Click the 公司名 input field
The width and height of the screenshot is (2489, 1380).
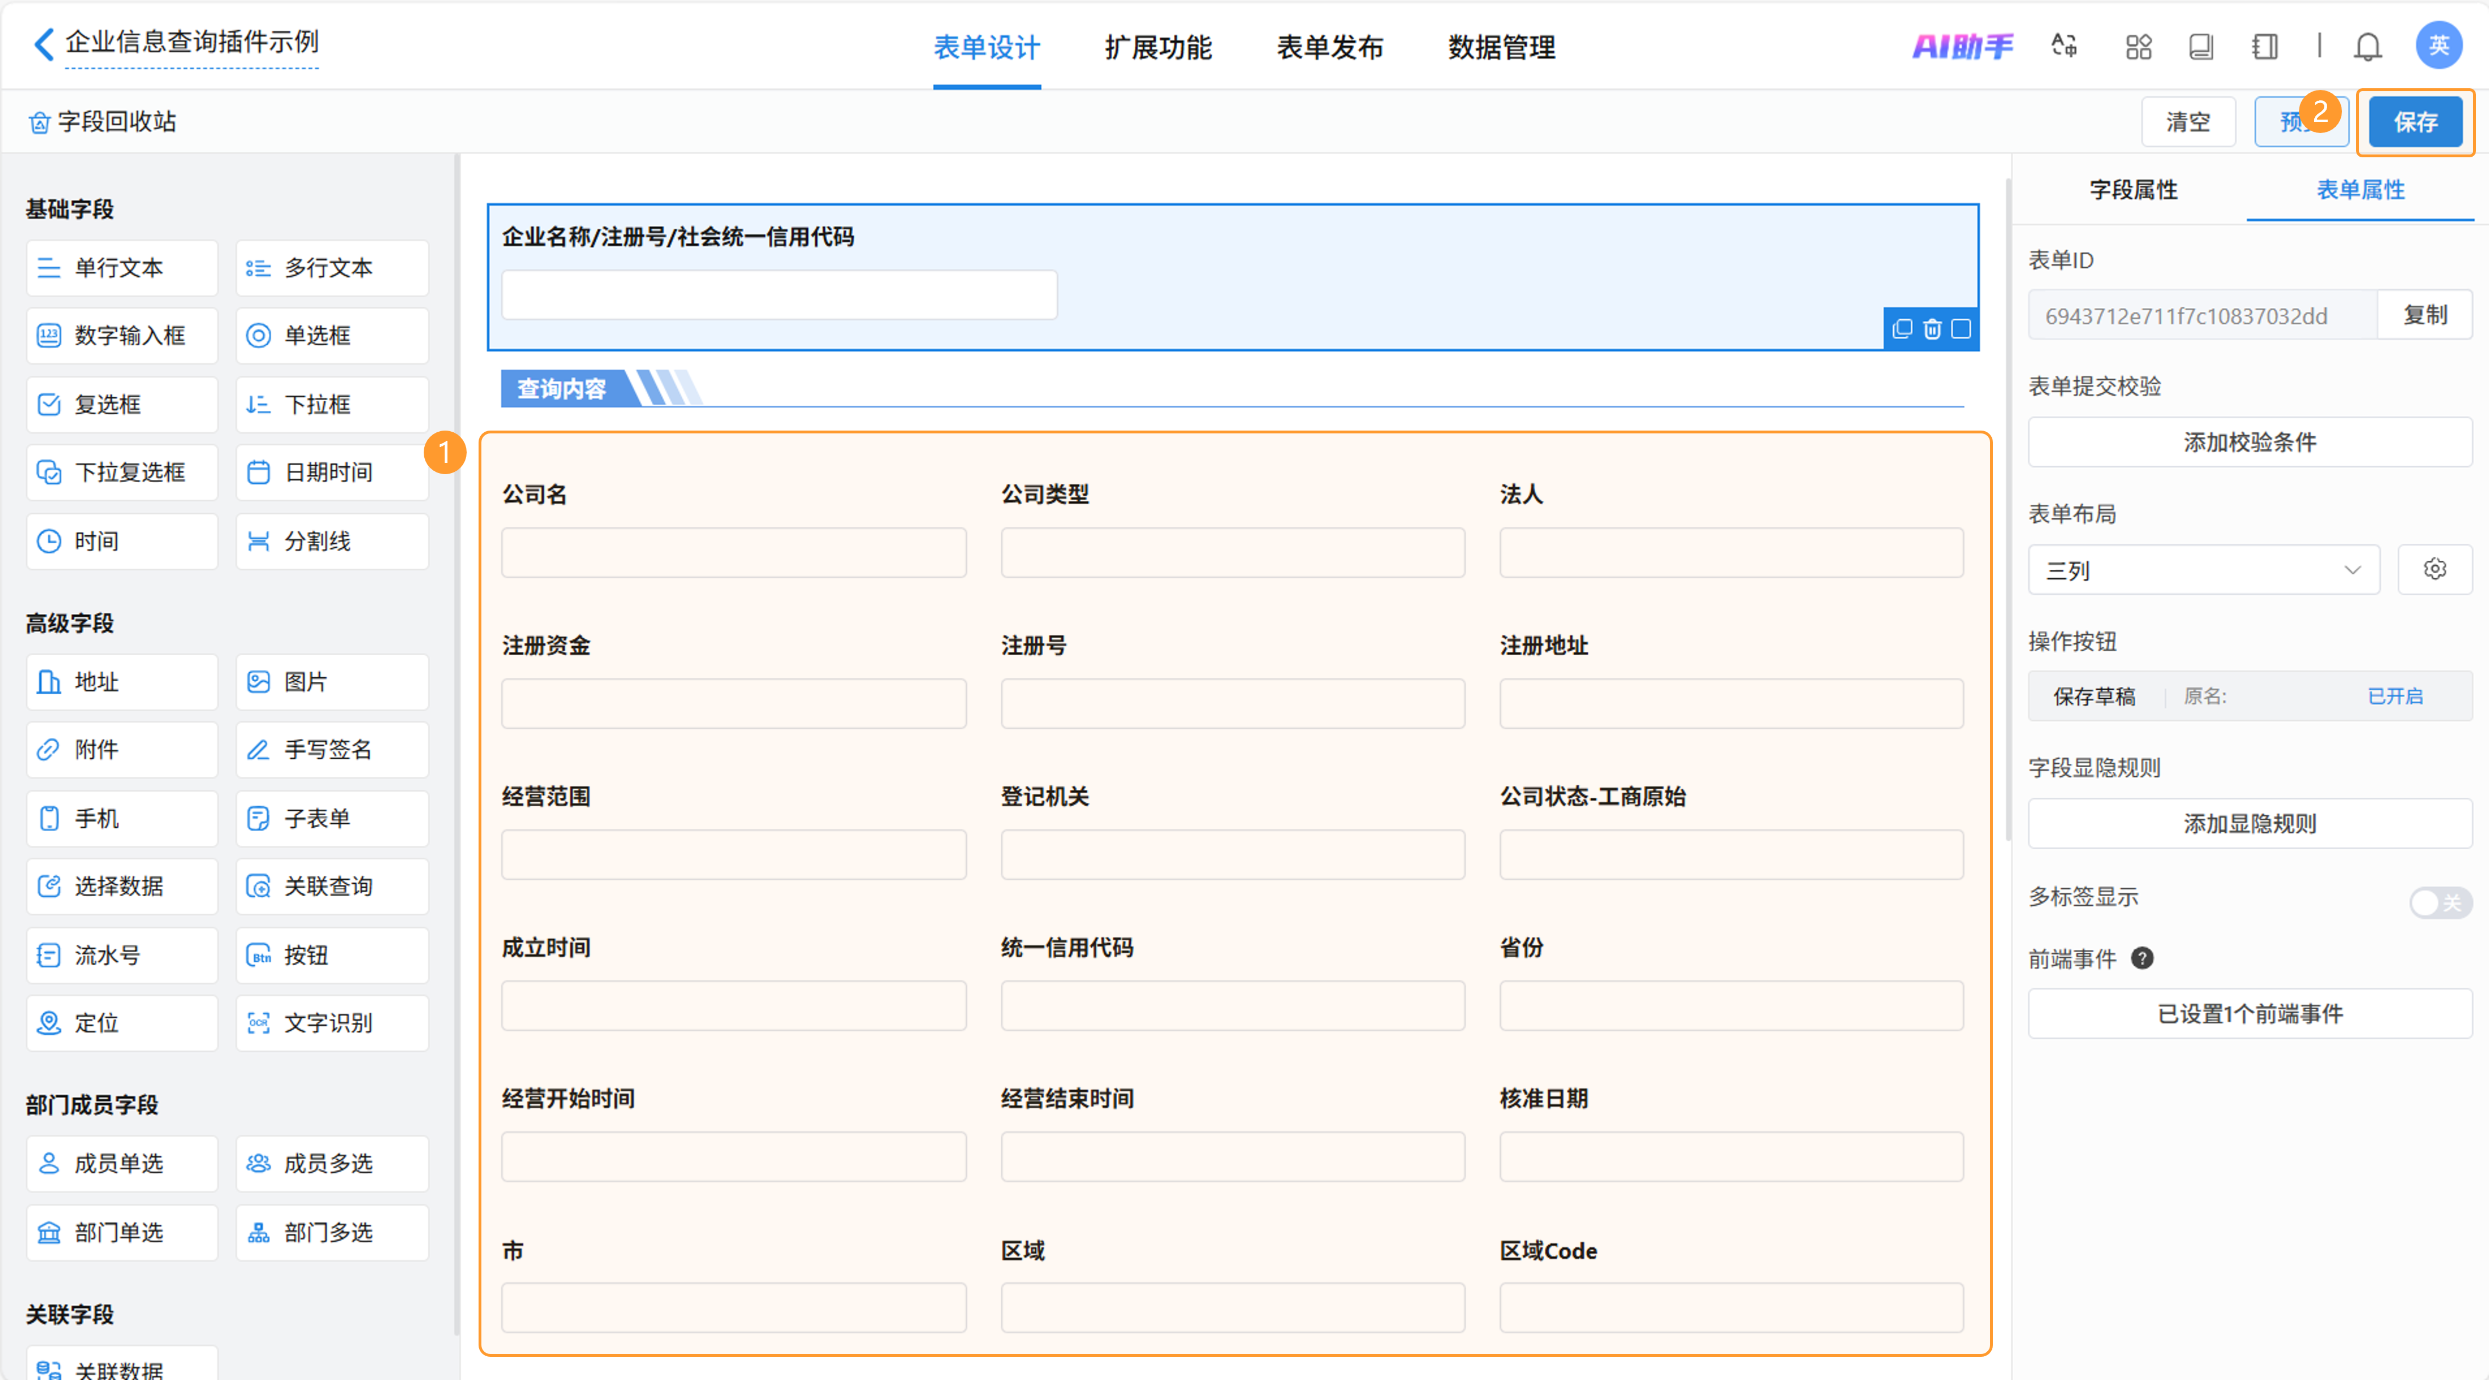[733, 553]
